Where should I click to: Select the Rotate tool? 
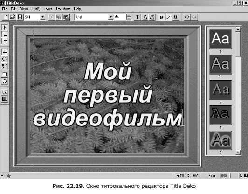tap(5, 59)
